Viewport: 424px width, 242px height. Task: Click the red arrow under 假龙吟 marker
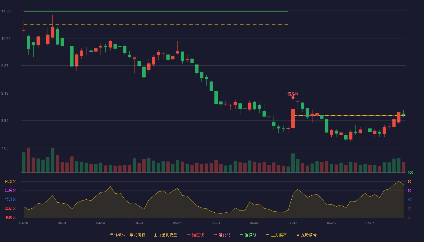click(293, 98)
